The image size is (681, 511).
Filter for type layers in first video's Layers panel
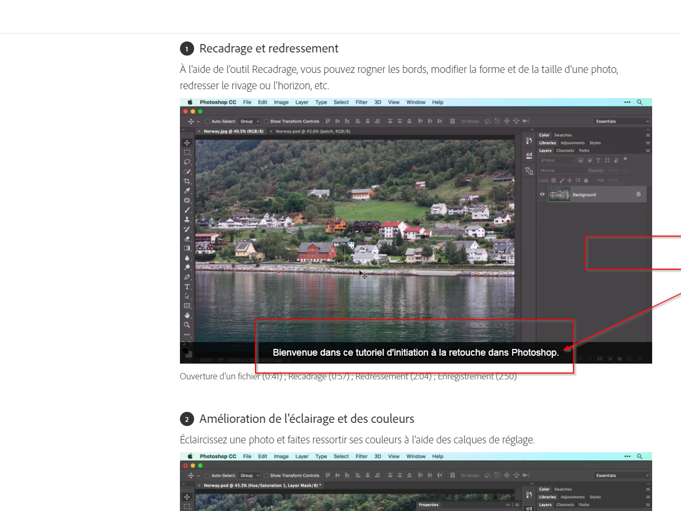pos(598,161)
